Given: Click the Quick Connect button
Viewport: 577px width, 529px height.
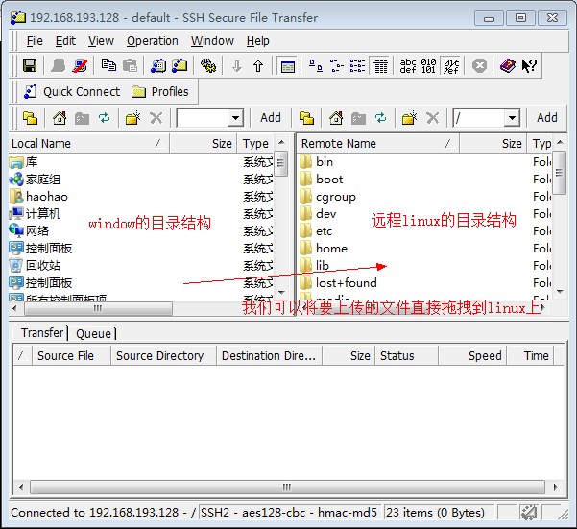Looking at the screenshot, I should [73, 91].
